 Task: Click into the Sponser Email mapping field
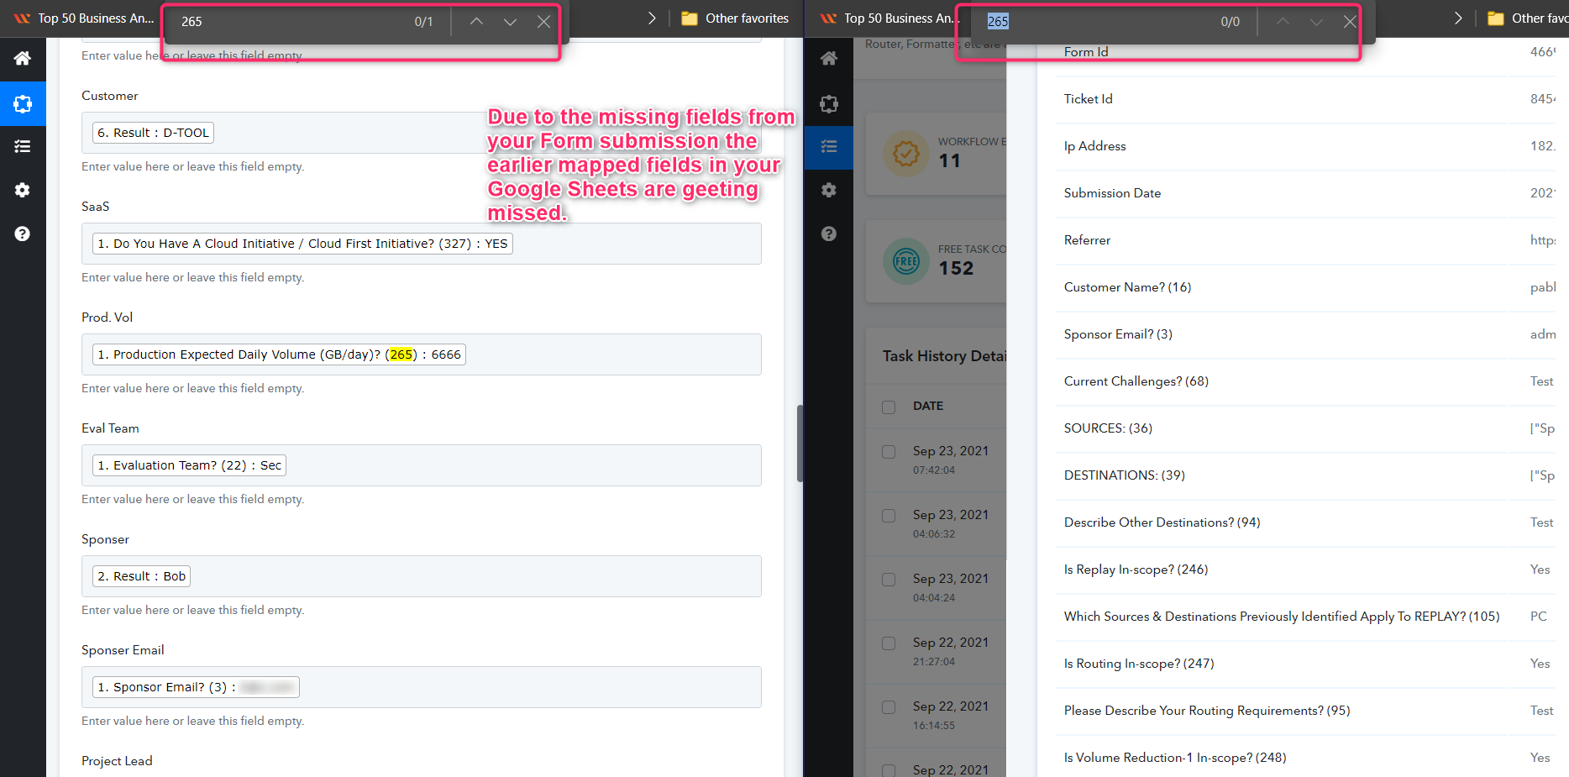[422, 687]
